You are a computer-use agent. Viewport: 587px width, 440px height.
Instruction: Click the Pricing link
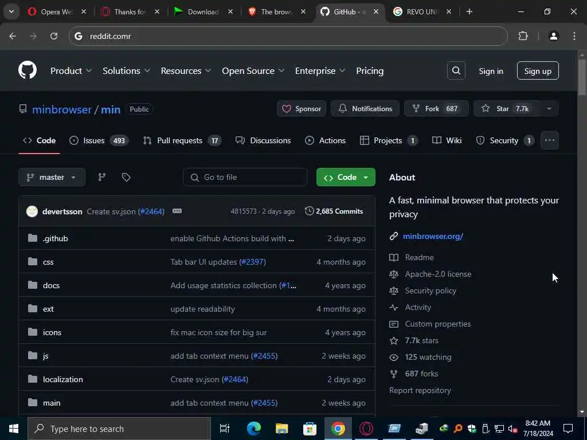pos(370,70)
